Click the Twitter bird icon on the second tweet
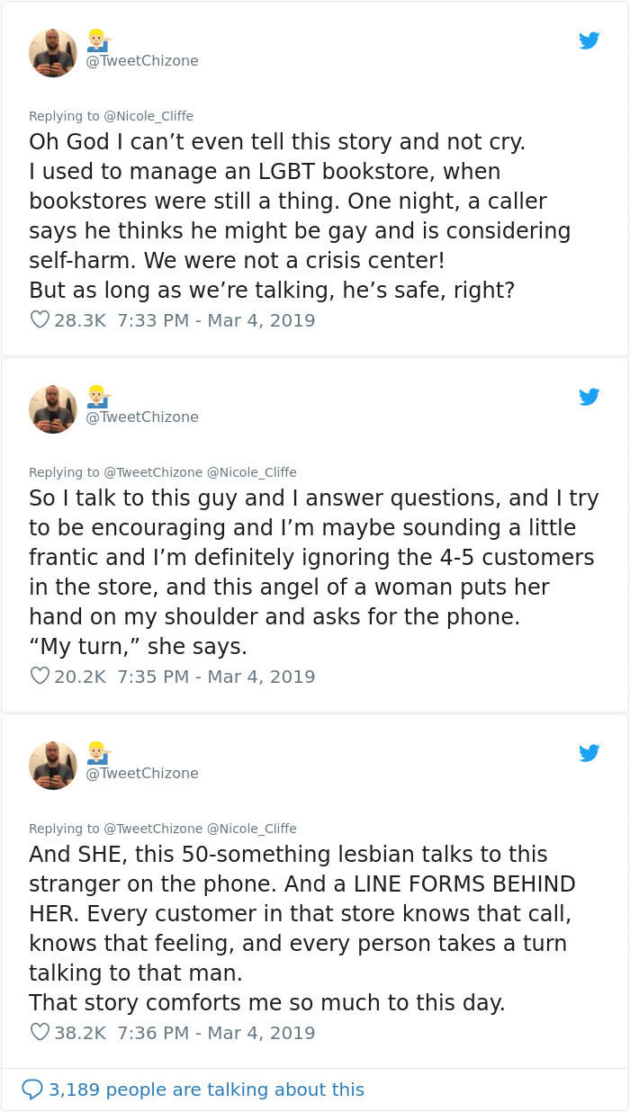 pos(589,397)
